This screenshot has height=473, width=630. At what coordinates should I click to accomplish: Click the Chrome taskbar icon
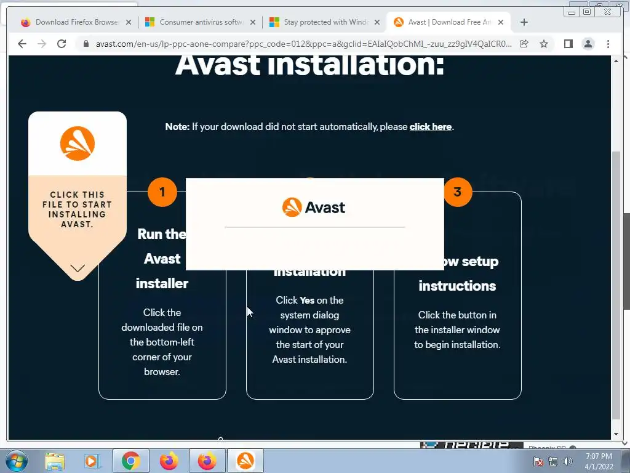coord(130,461)
